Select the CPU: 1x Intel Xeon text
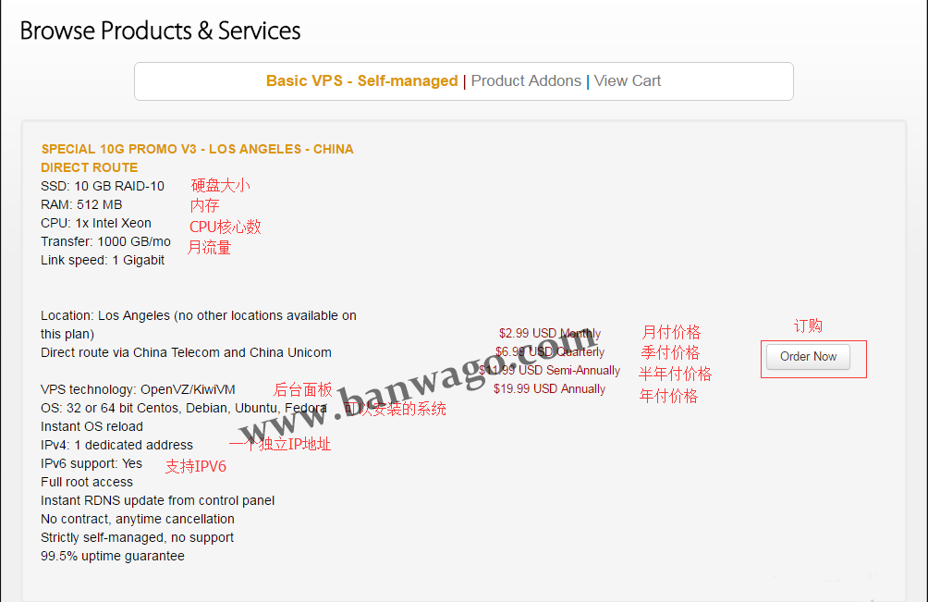928x602 pixels. (96, 223)
